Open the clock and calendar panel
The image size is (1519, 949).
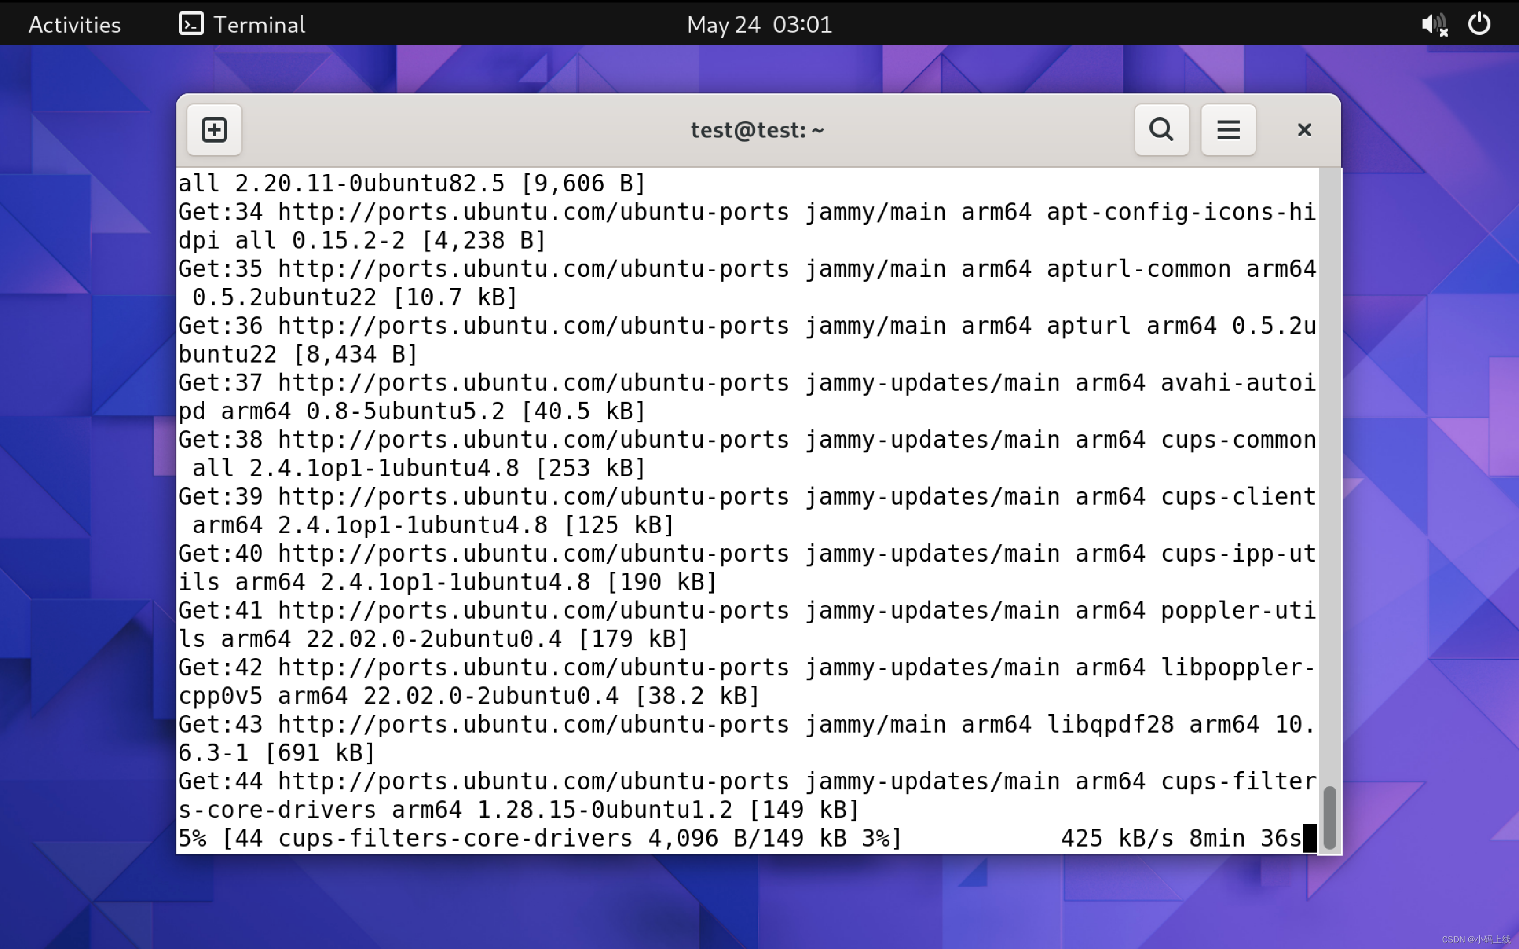(x=759, y=25)
